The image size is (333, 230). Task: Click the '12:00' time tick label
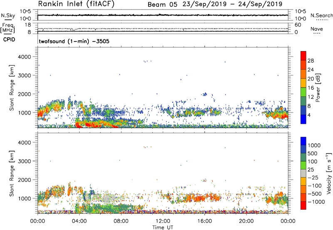(x=163, y=221)
